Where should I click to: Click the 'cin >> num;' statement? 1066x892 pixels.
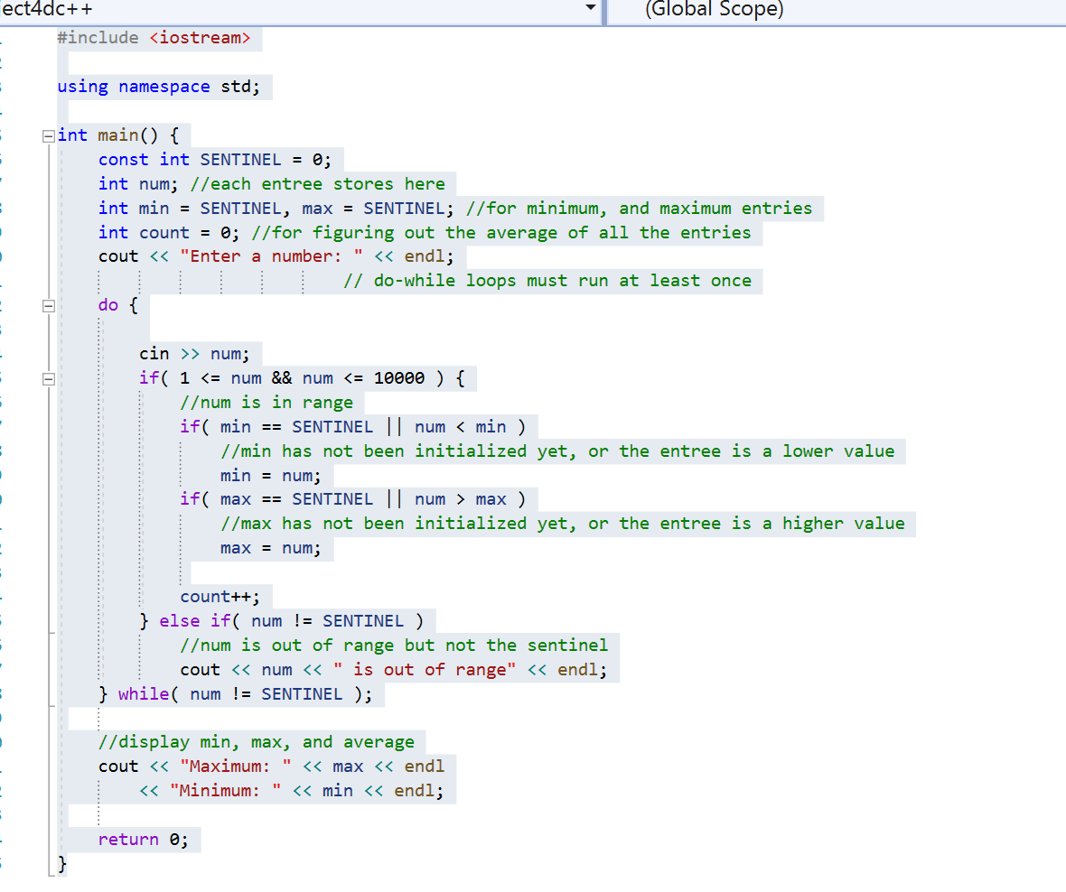(x=194, y=354)
